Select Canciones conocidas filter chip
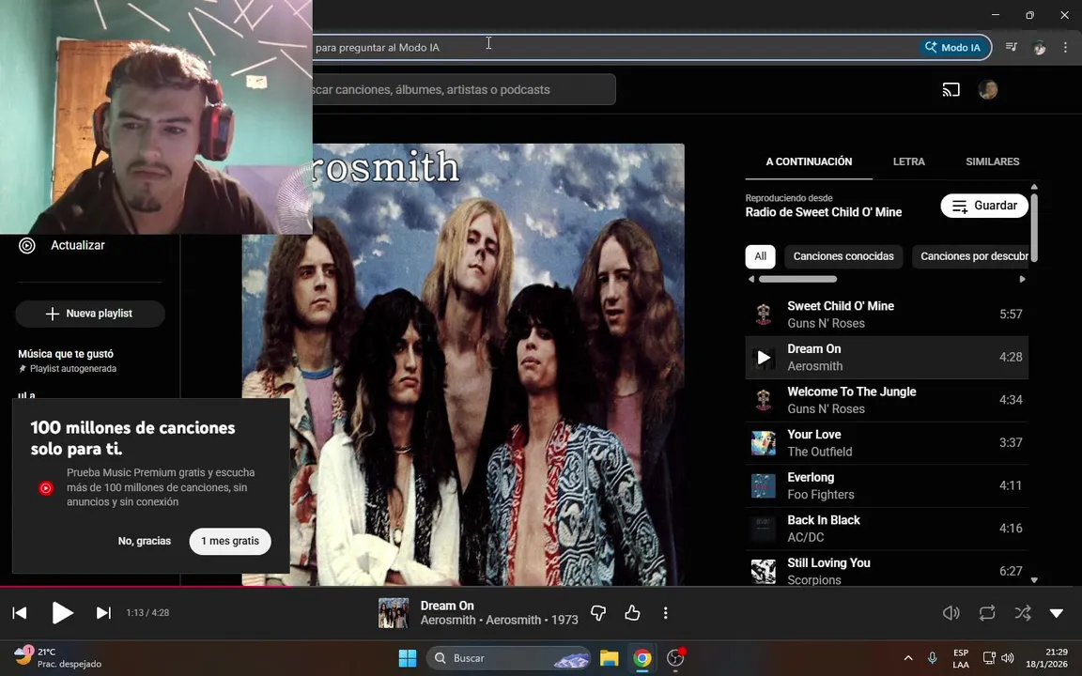This screenshot has height=676, width=1082. coord(843,256)
